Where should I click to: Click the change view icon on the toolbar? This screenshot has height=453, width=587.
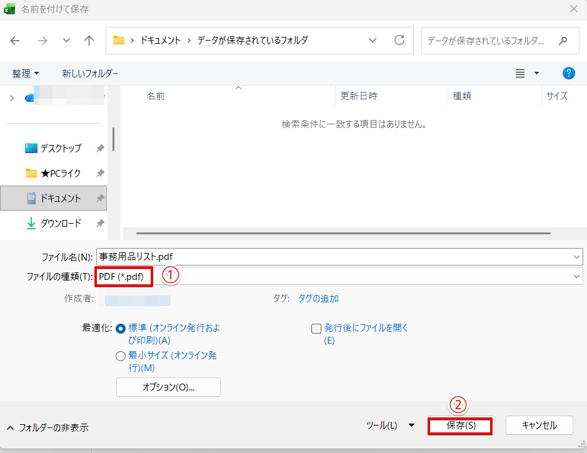521,73
